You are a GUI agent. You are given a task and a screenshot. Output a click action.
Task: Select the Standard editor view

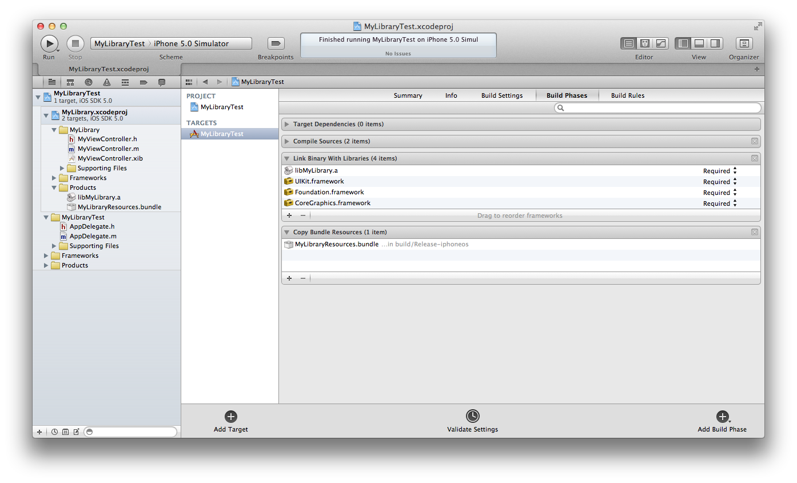629,43
